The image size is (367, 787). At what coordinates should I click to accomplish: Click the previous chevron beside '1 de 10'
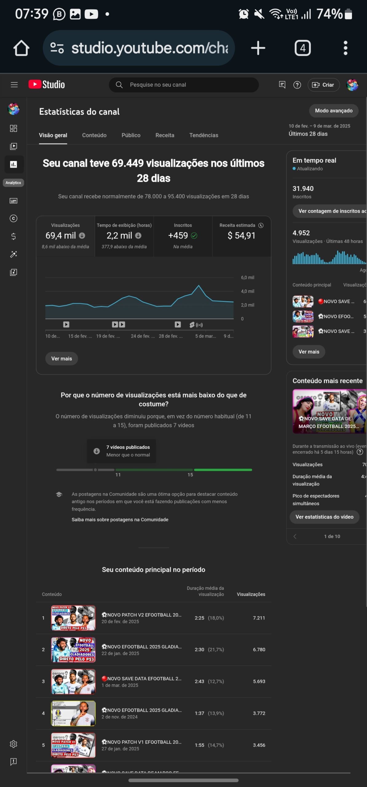click(x=295, y=536)
